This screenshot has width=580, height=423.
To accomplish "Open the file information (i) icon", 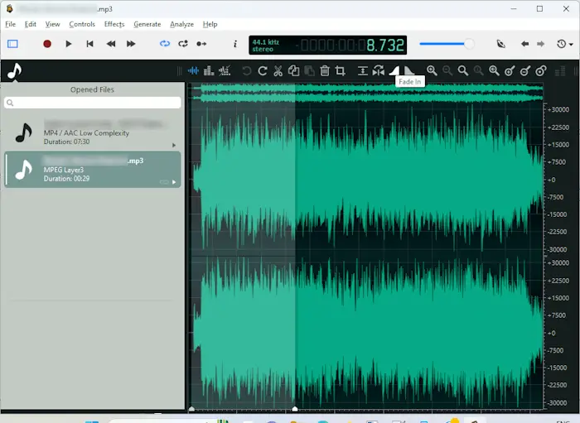I will point(234,44).
